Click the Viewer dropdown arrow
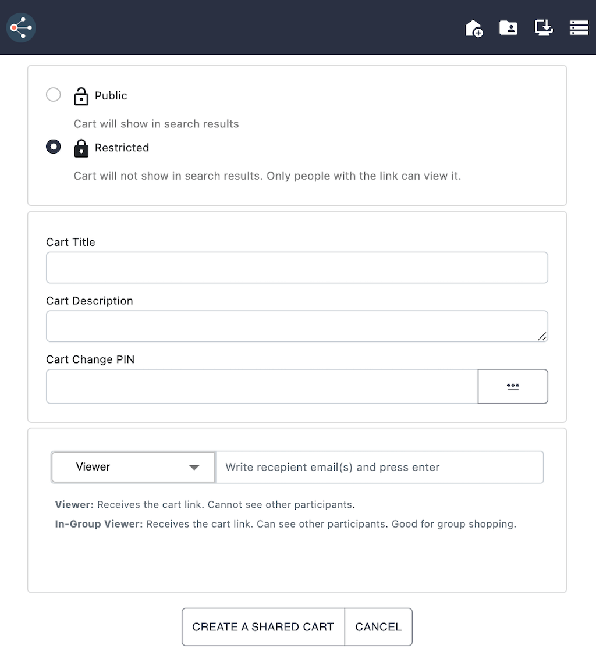The image size is (596, 659). [x=194, y=468]
